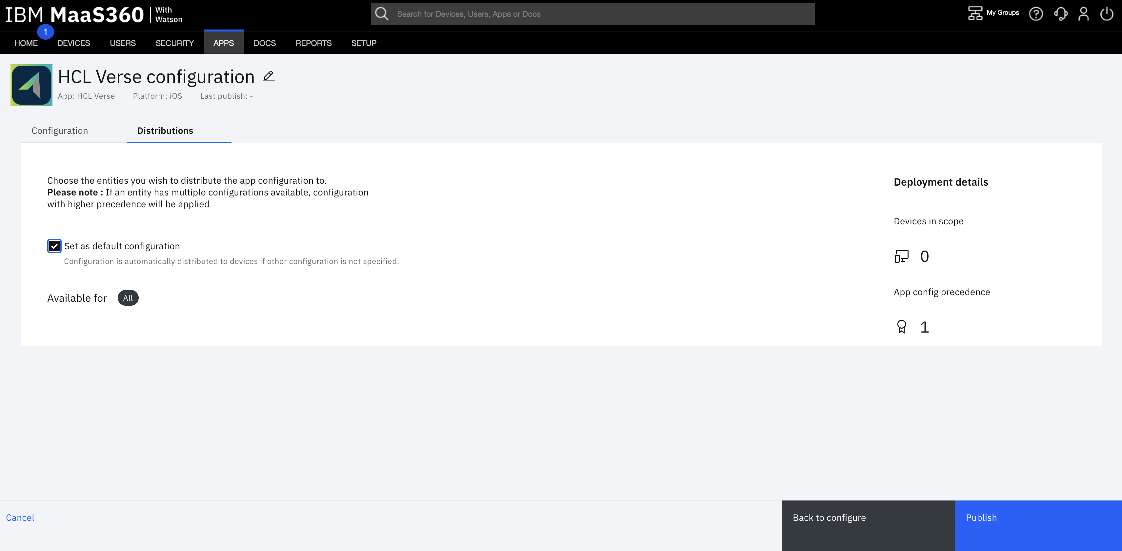Open My Groups from the top bar

click(x=993, y=13)
